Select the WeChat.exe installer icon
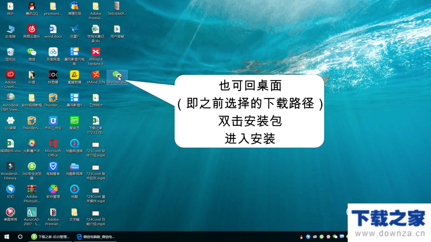Viewport: 431px width, 242px height. [117, 77]
